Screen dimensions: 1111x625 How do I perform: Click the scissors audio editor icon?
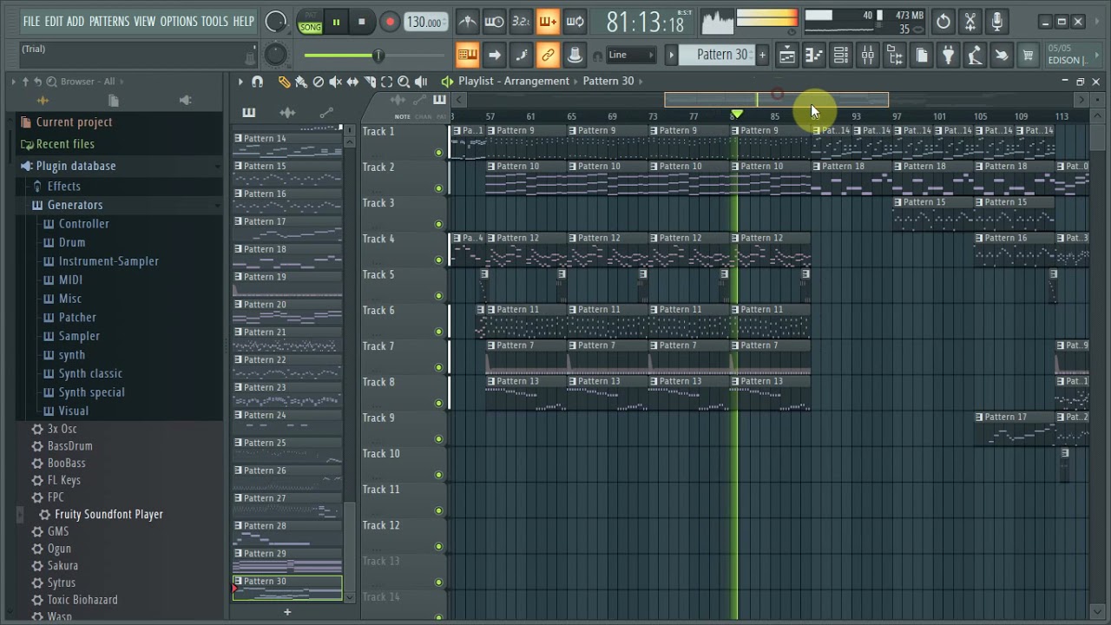point(970,22)
